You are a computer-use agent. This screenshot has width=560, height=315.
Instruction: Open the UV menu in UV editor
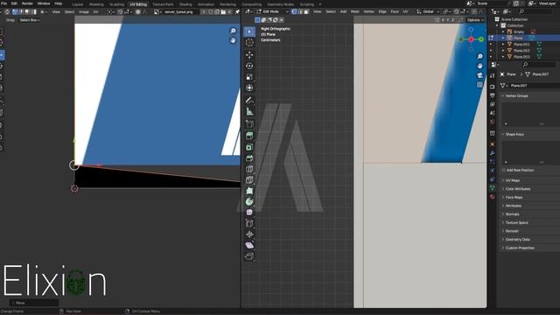tap(95, 11)
